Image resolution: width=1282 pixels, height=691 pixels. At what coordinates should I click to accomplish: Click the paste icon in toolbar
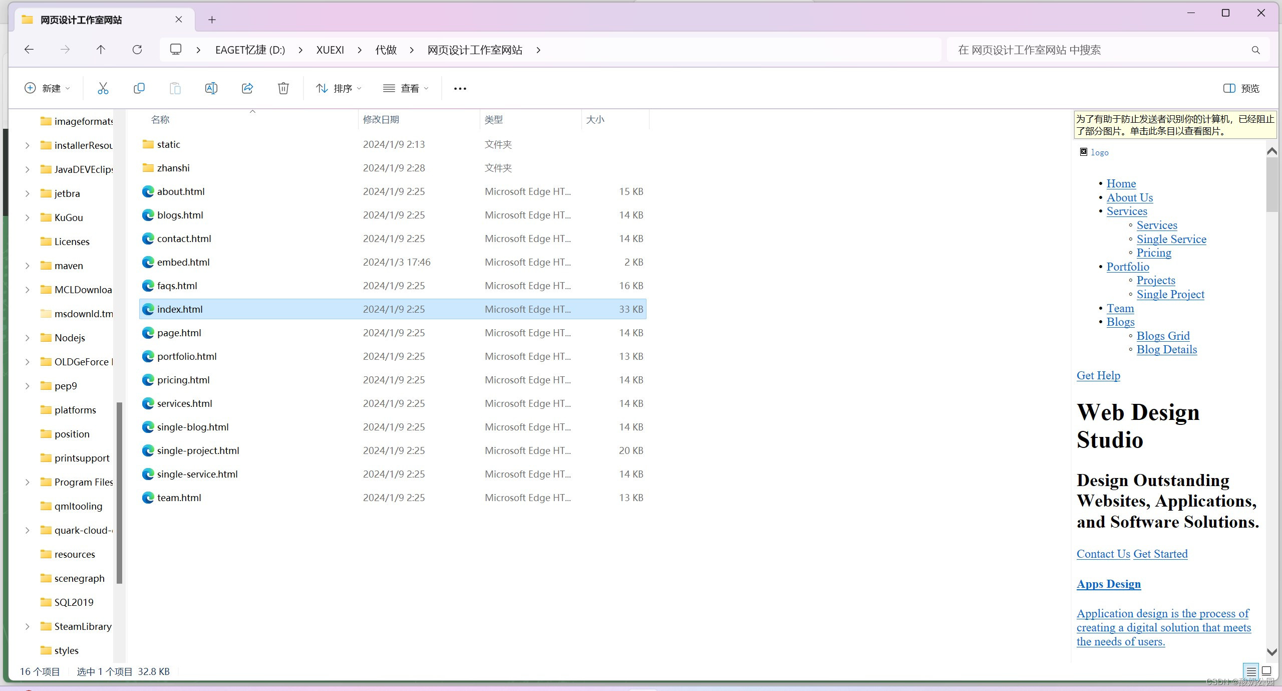pos(175,88)
